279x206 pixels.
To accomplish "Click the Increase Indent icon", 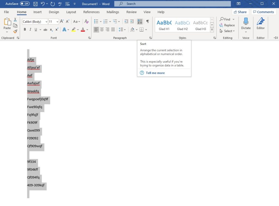I will click(132, 21).
